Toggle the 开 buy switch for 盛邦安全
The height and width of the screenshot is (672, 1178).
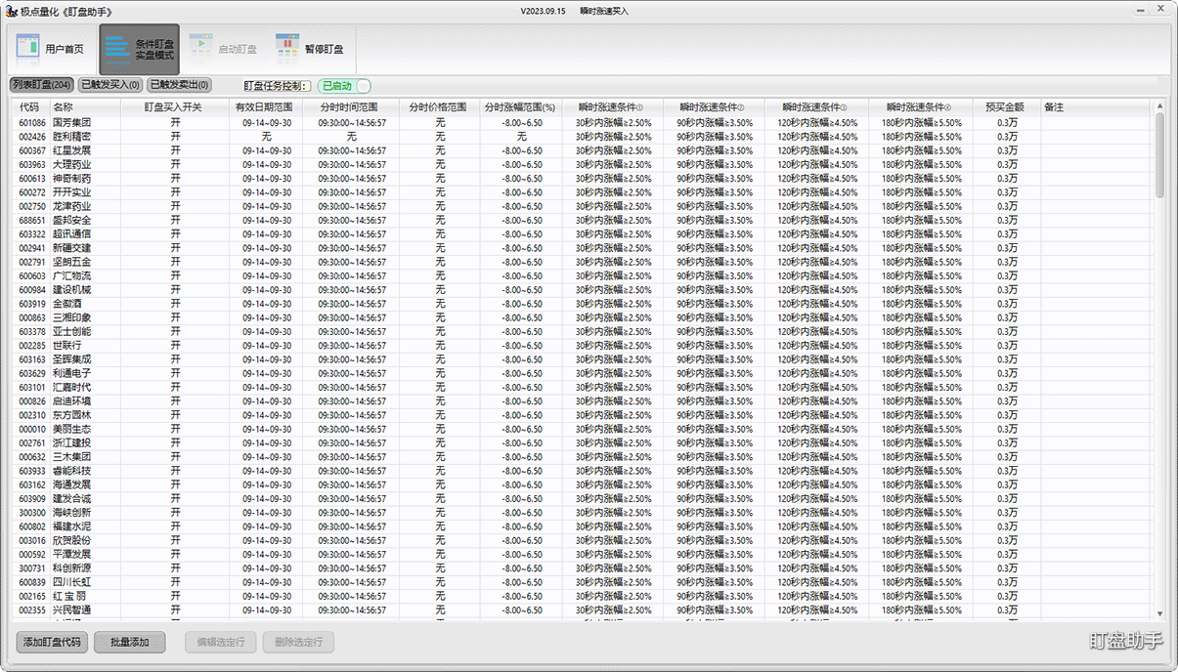(175, 221)
